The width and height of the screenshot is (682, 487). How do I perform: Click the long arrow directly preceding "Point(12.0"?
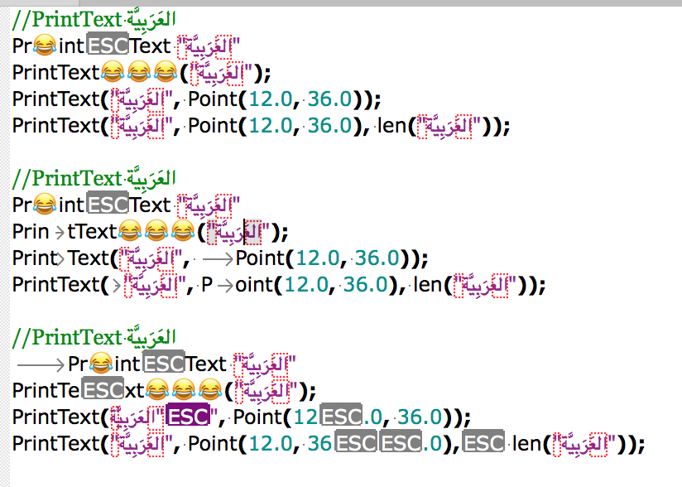pyautogui.click(x=215, y=258)
